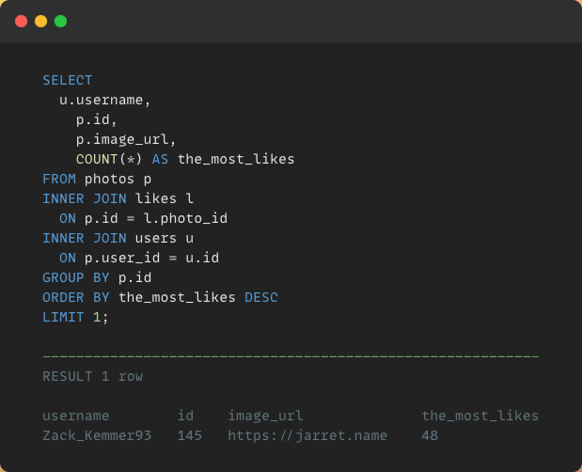
Task: Click the red close window button
Action: pyautogui.click(x=22, y=21)
